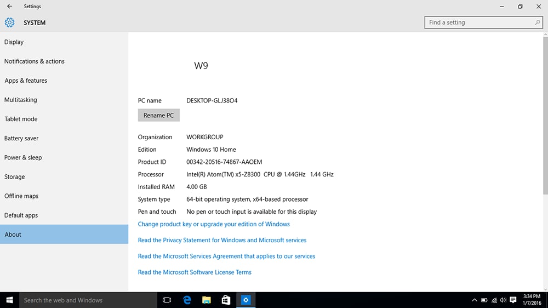This screenshot has width=548, height=308.
Task: Open the network Wi-Fi tray icon
Action: [x=494, y=300]
